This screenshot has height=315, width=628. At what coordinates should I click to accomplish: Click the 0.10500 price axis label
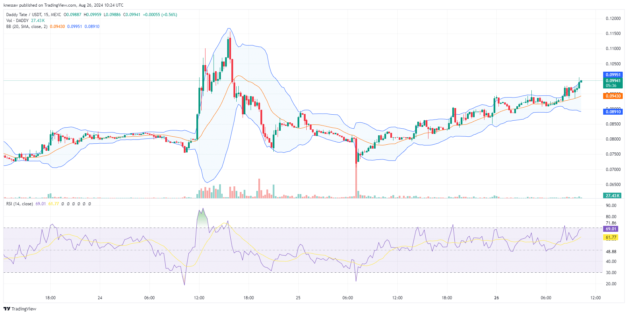pos(613,64)
